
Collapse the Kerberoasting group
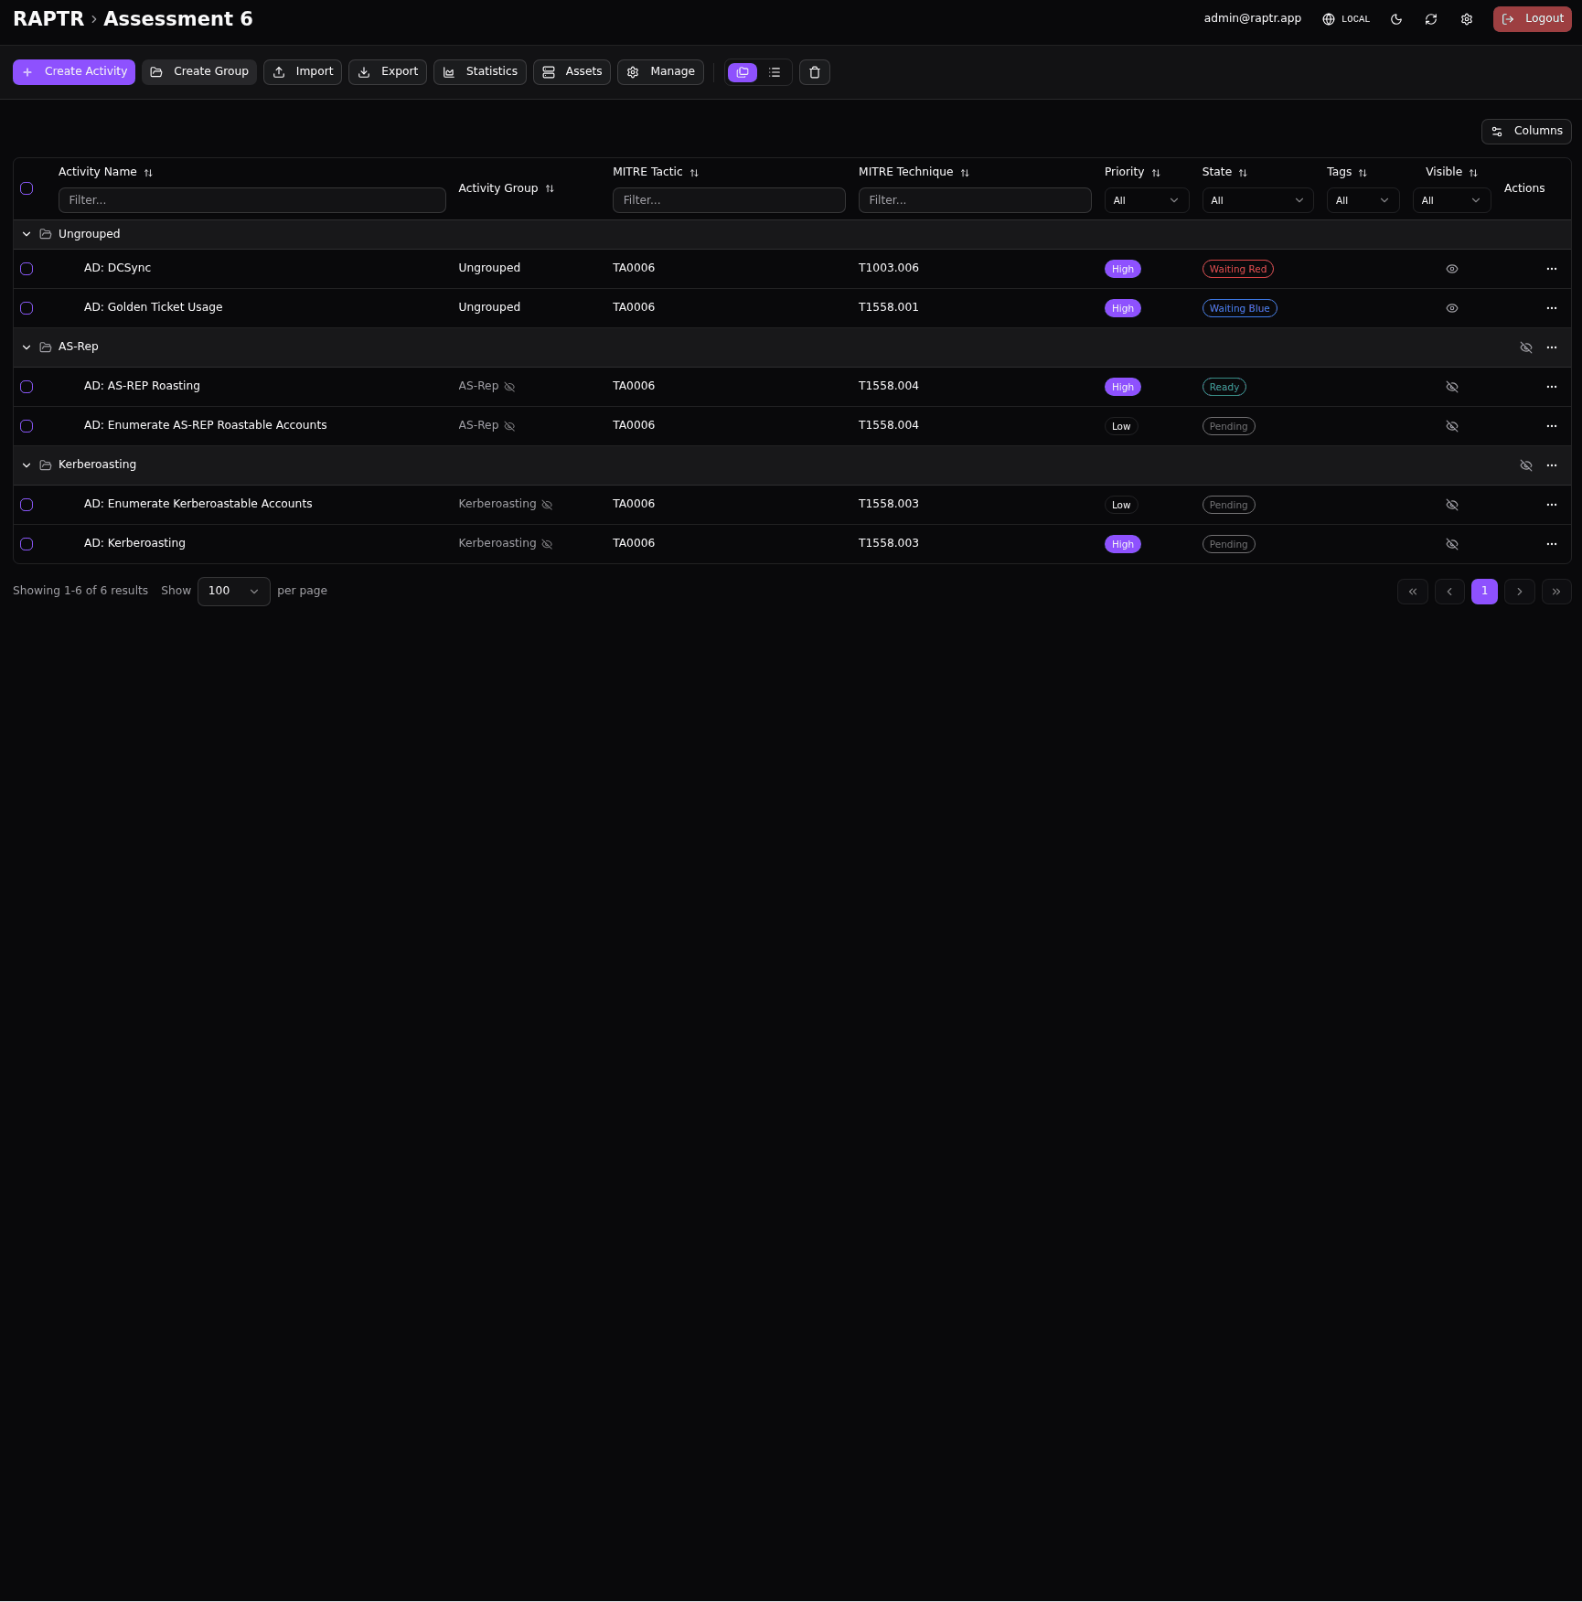27,465
